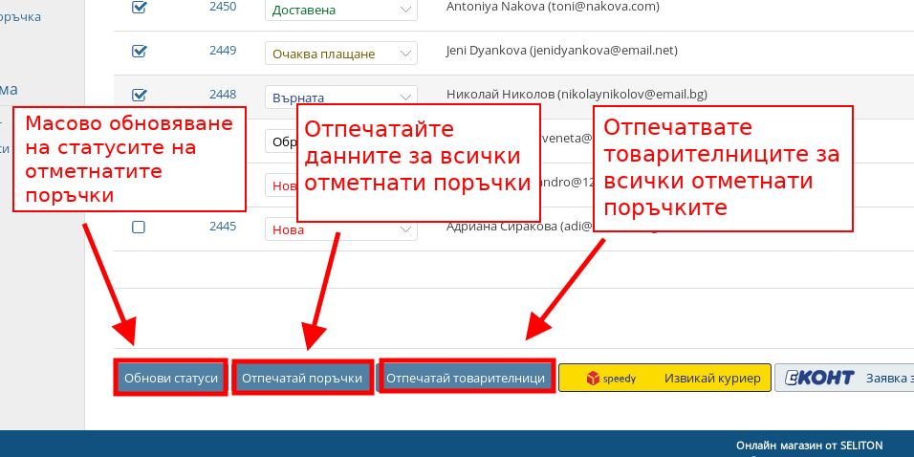
Task: Open status dropdown for order 2445
Action: click(340, 229)
